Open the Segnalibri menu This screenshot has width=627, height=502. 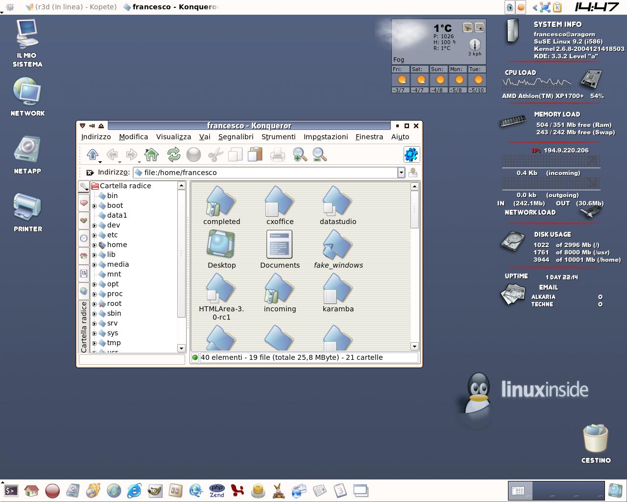(x=236, y=137)
